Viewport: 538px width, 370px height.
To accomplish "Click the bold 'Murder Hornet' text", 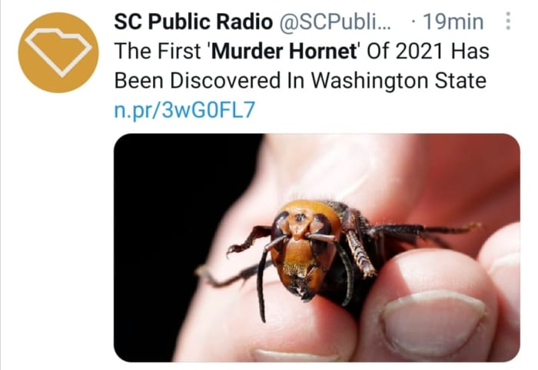I will pos(284,51).
